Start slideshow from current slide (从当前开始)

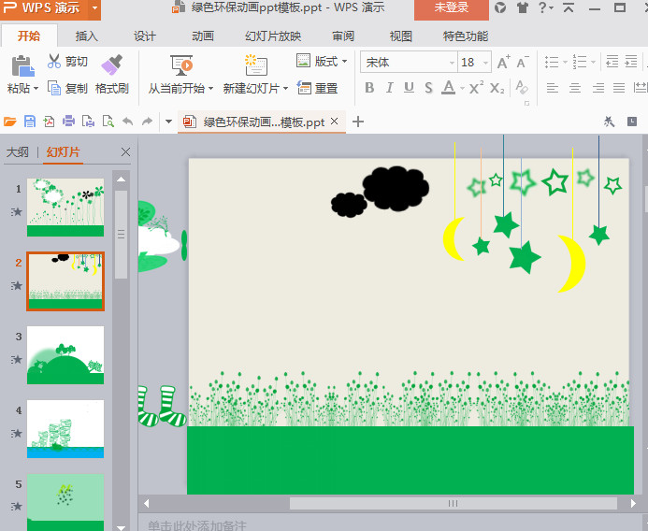(x=180, y=65)
